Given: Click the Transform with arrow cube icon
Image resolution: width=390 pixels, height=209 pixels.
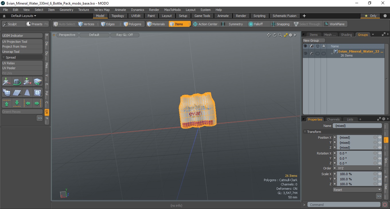Looking at the screenshot, I should tap(38, 82).
